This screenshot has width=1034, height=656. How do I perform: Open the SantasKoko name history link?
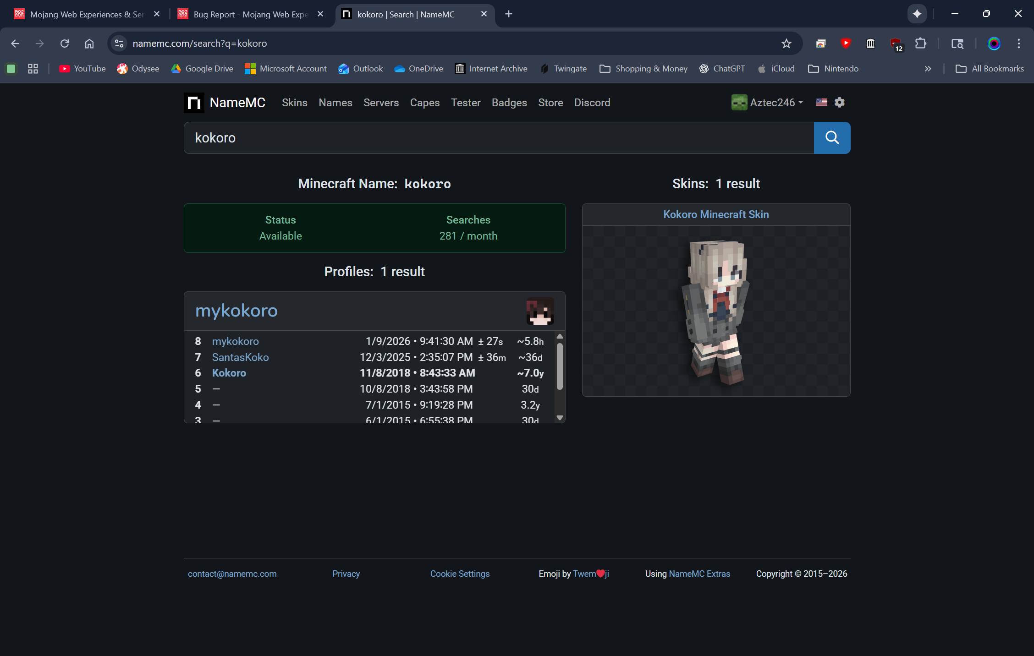click(x=240, y=357)
